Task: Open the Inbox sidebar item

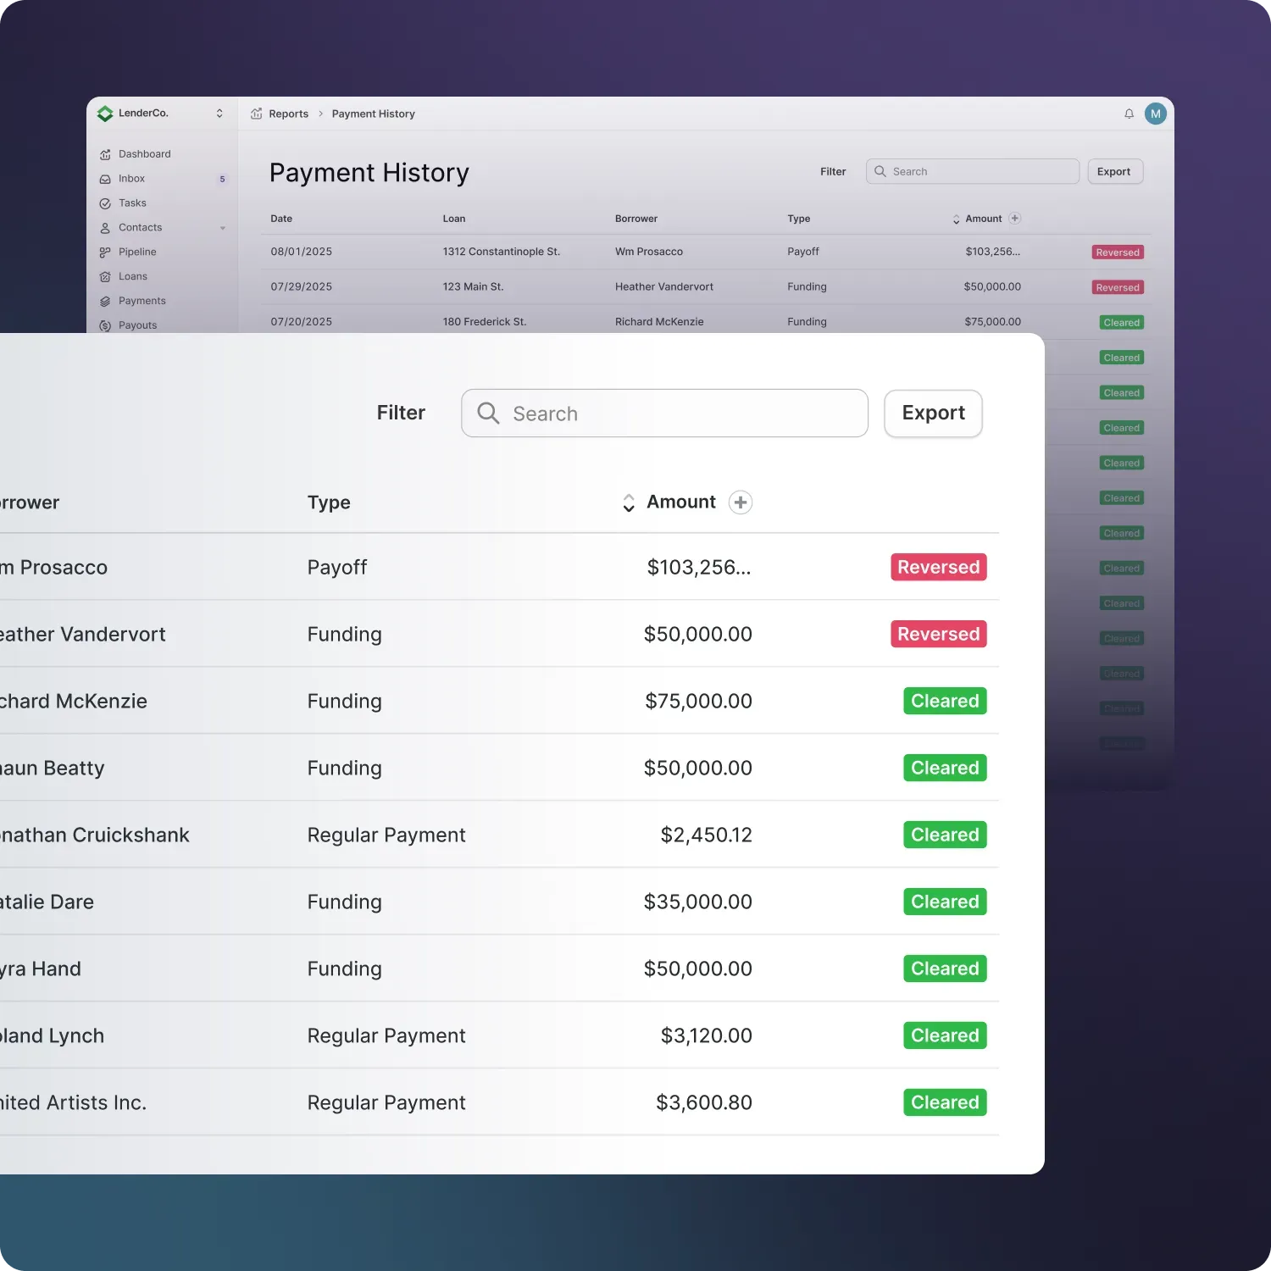Action: 131,179
